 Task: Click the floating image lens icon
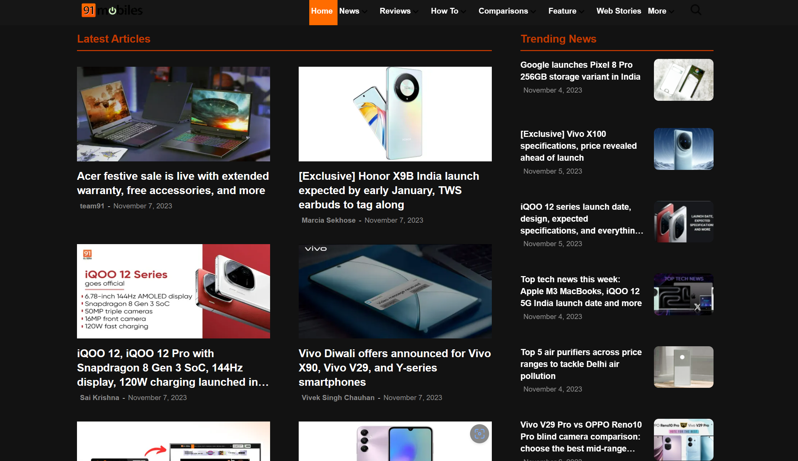[479, 433]
